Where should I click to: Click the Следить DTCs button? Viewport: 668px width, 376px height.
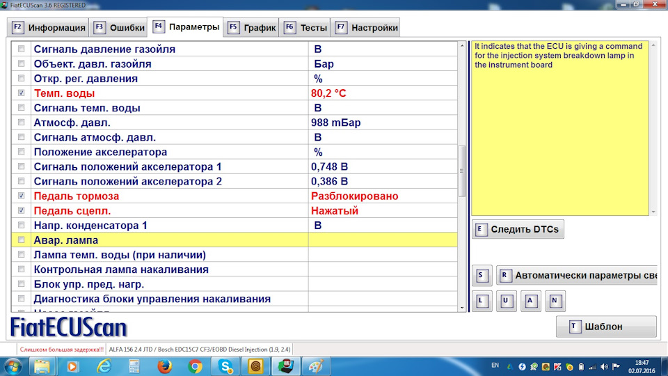click(518, 229)
